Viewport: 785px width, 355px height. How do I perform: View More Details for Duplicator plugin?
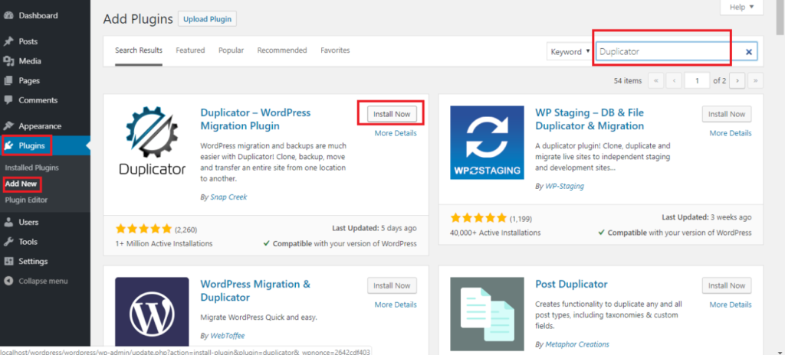coord(396,133)
